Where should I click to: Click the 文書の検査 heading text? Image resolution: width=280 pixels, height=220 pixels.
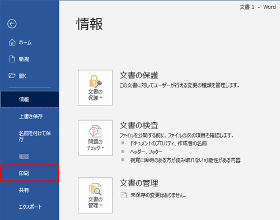(139, 125)
